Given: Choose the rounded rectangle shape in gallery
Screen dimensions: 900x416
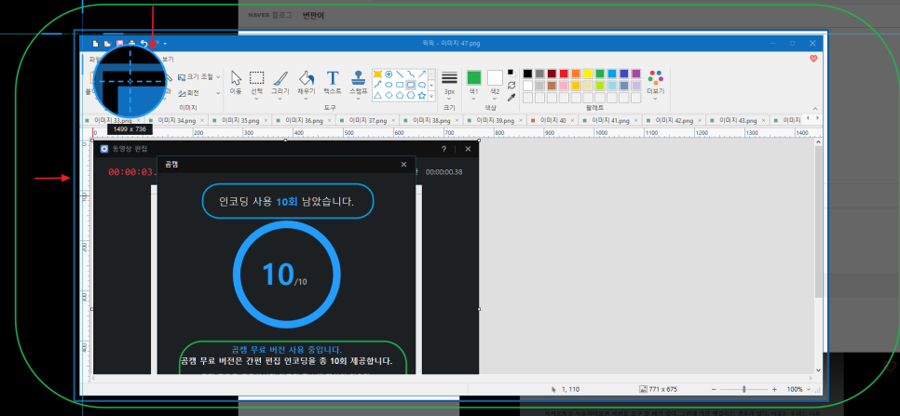Looking at the screenshot, I should 411,85.
